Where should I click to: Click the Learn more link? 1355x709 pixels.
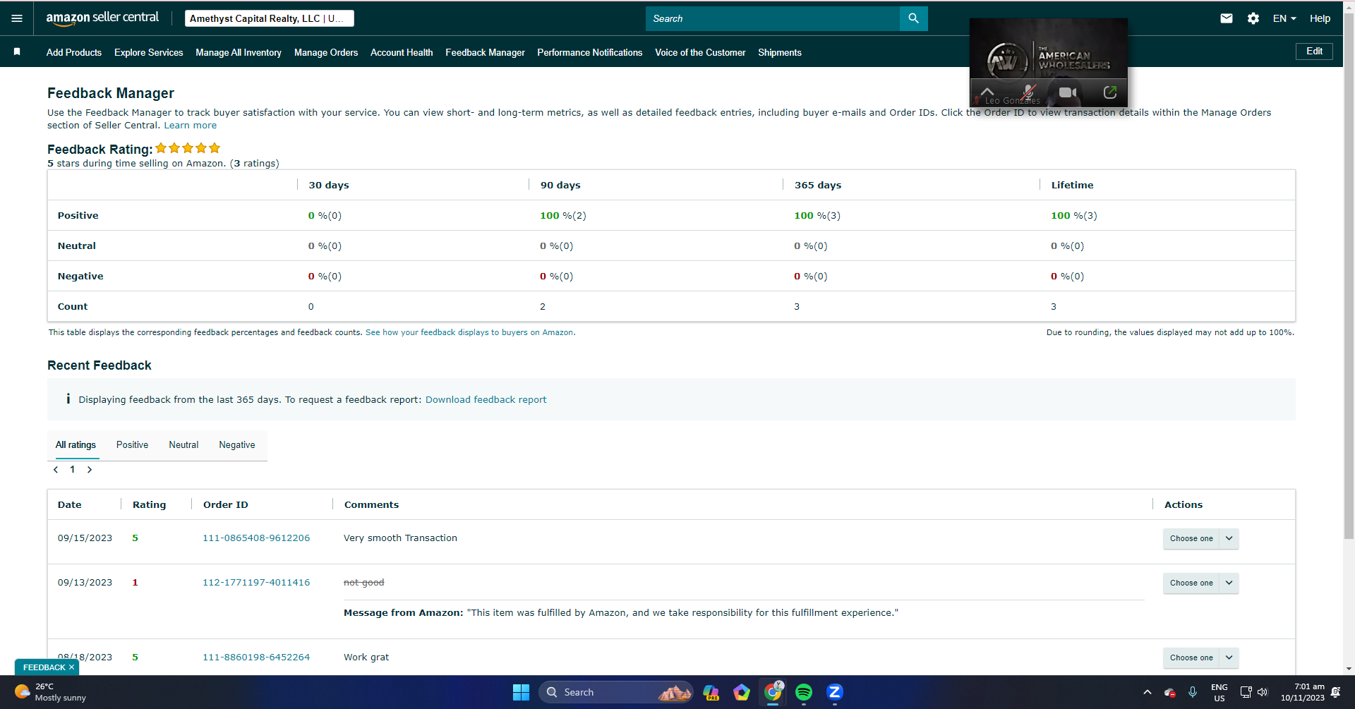(191, 126)
